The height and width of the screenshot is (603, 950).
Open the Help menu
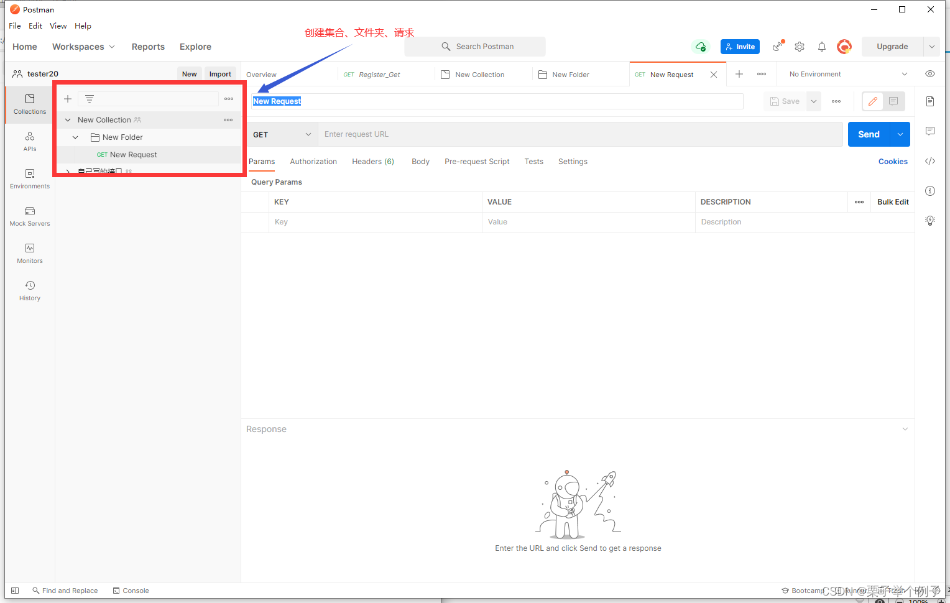point(83,26)
